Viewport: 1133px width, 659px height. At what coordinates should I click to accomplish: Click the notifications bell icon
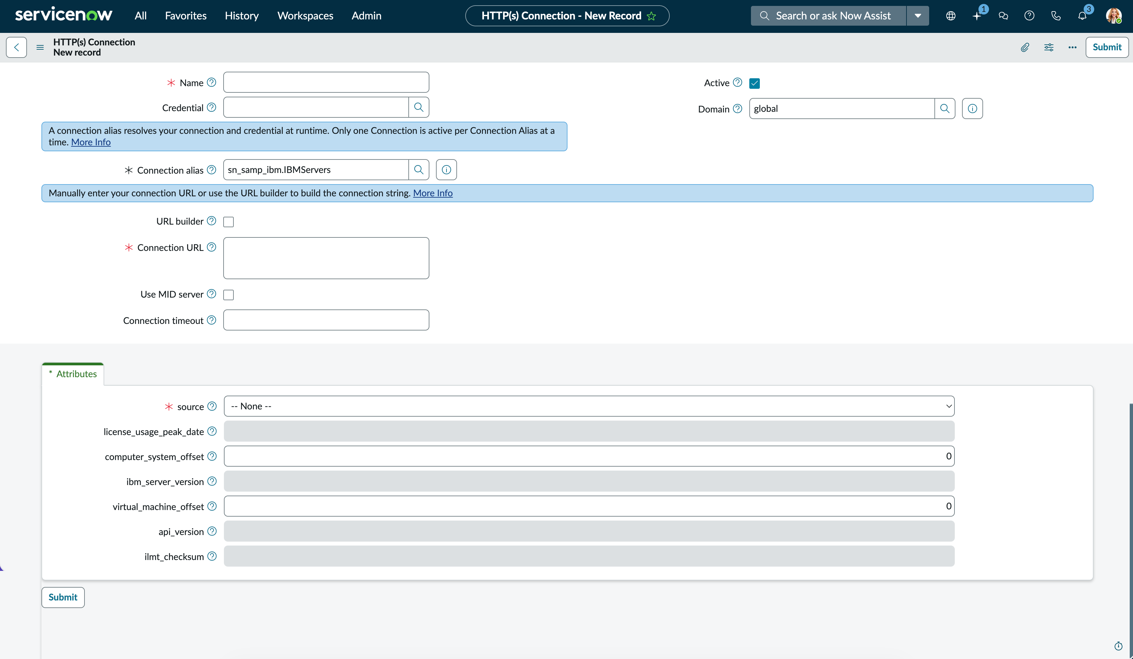1082,16
